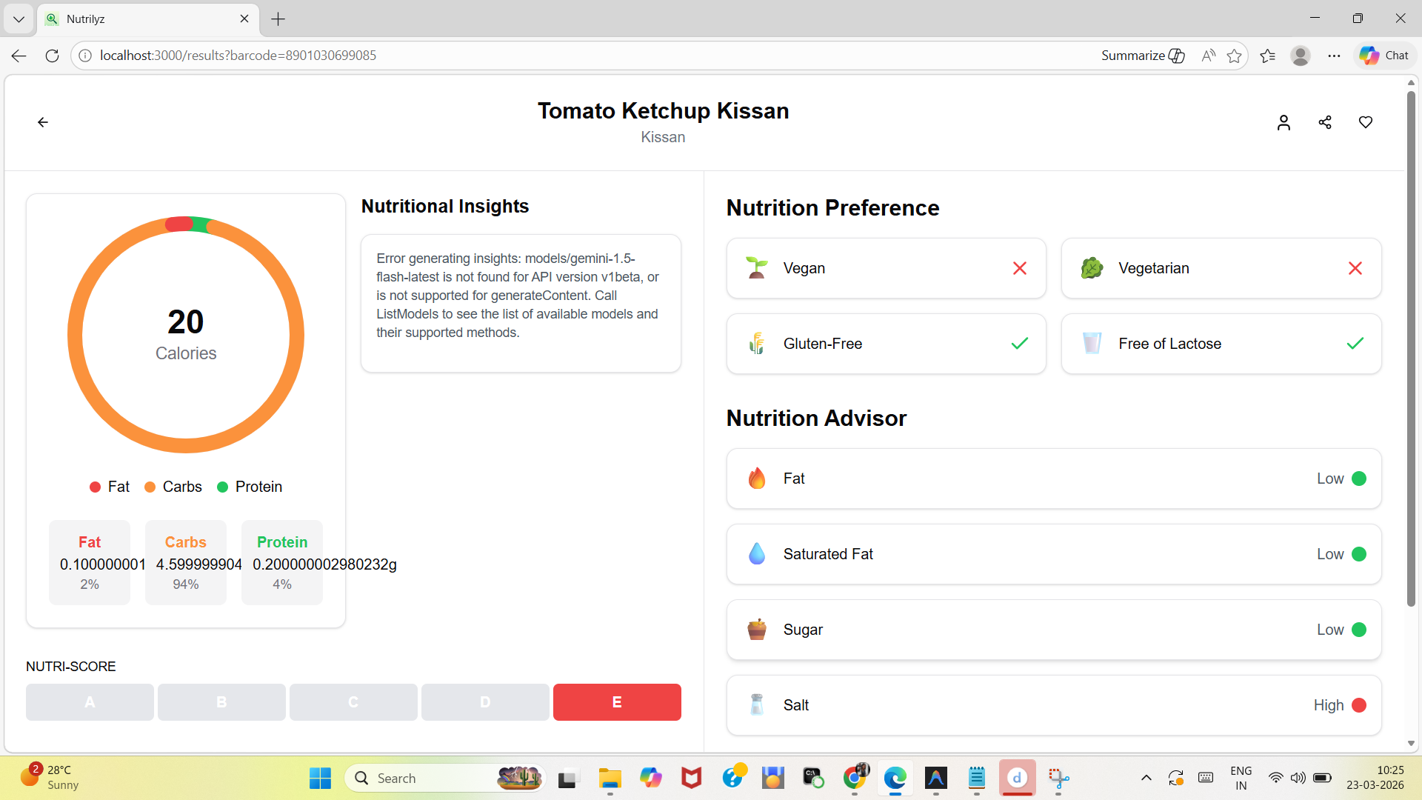Favorite the product with heart icon

(1366, 122)
